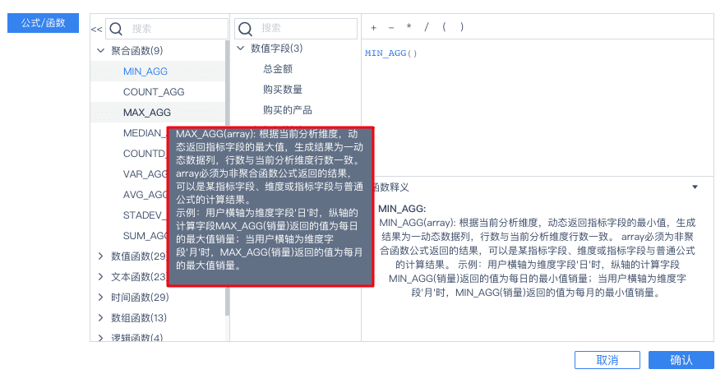Viewport: 725px width, 374px height.
Task: Expand the 逻辑函数(4) group
Action: point(100,338)
